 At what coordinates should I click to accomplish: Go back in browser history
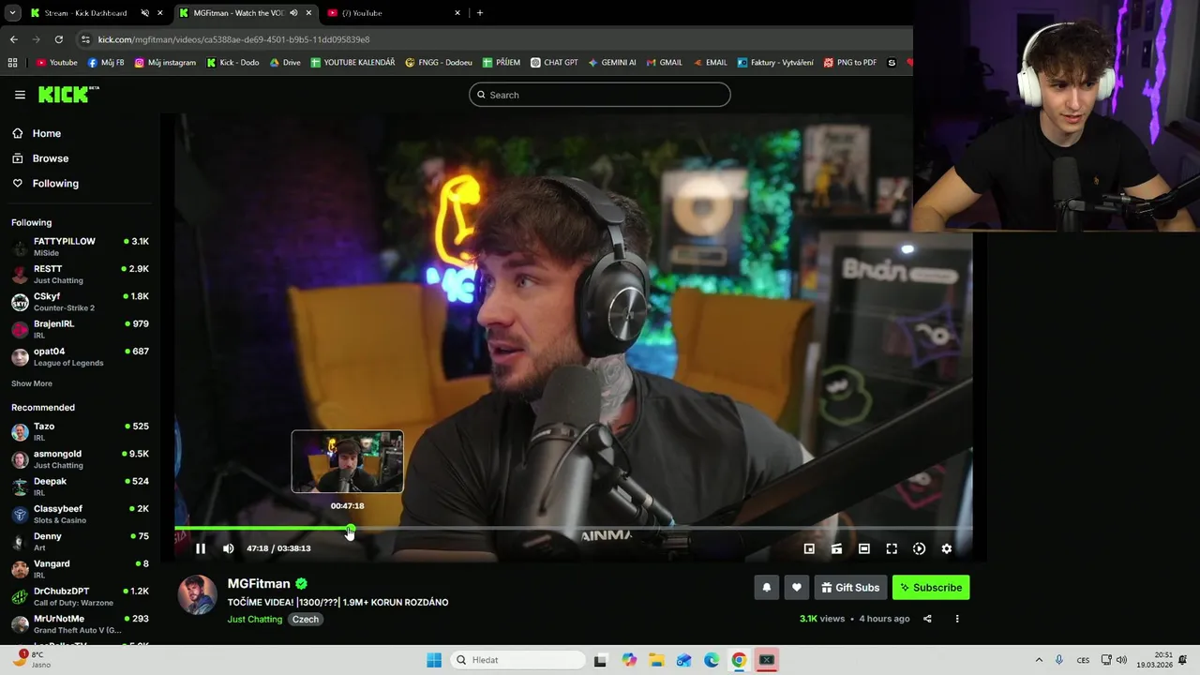(13, 39)
